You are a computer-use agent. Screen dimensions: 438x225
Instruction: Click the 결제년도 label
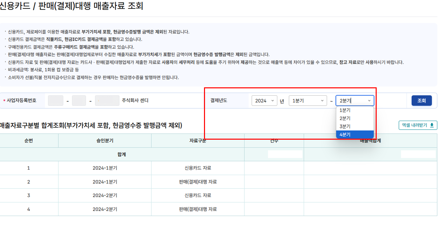tap(219, 100)
